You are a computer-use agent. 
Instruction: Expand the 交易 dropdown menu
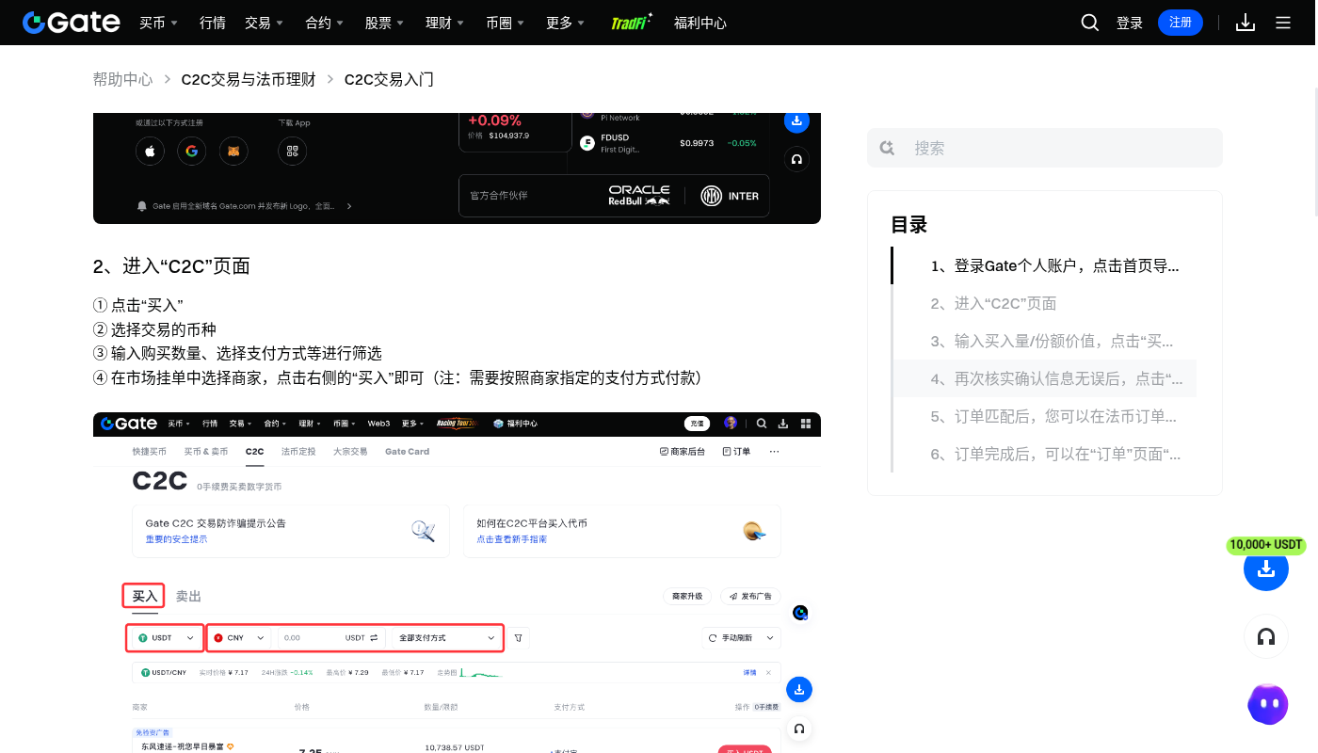[x=264, y=23]
